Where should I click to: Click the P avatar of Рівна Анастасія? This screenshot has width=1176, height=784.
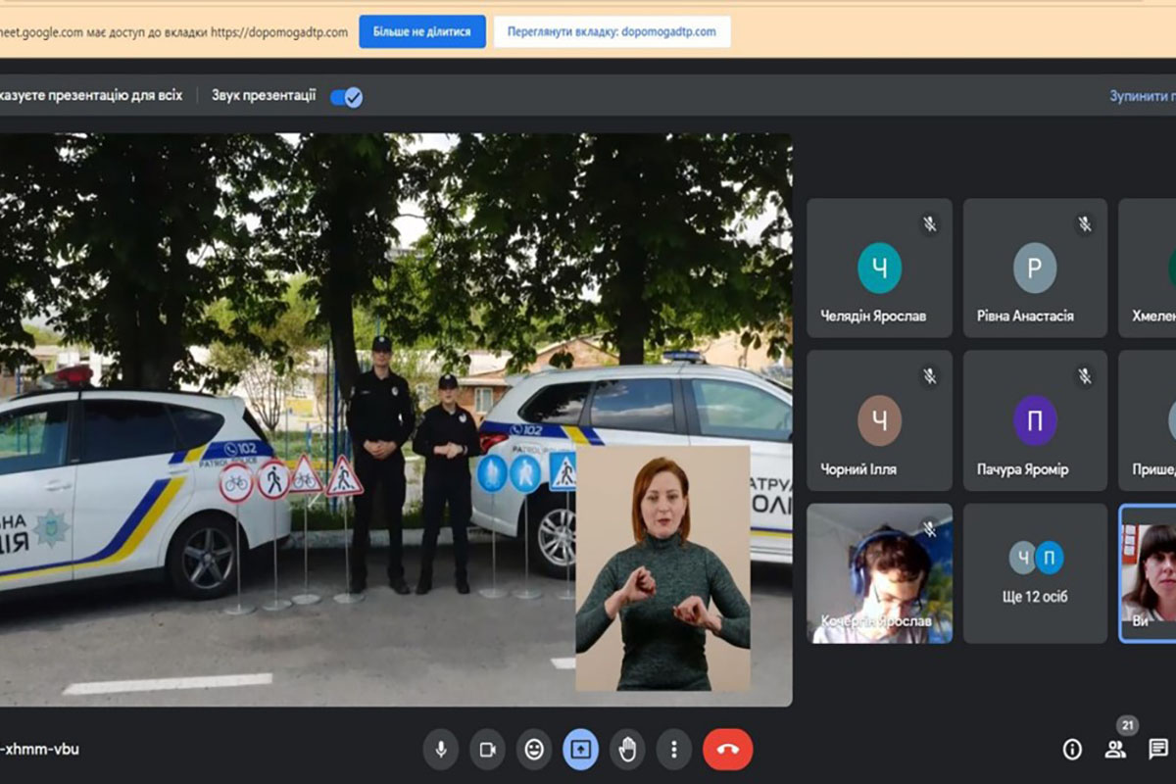1035,268
